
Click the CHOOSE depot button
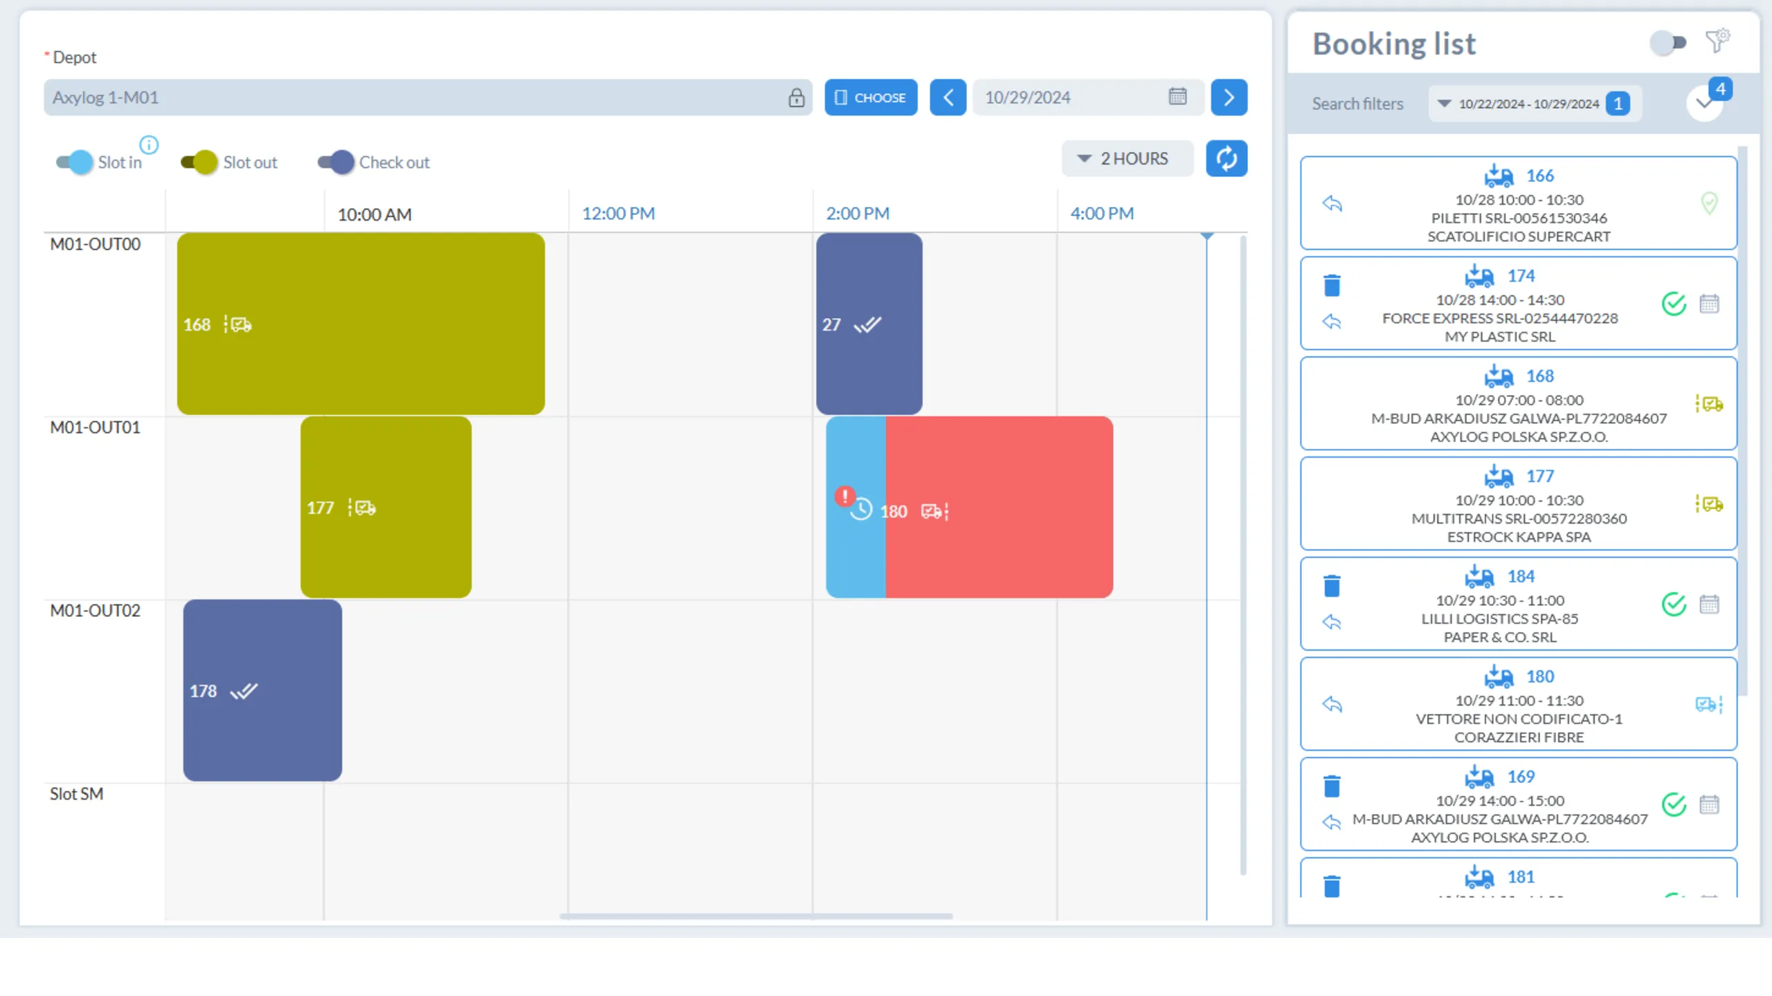coord(871,98)
